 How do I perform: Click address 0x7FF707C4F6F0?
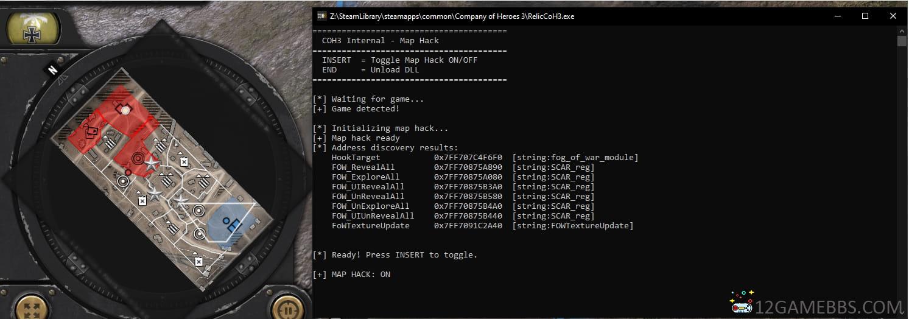pyautogui.click(x=468, y=158)
